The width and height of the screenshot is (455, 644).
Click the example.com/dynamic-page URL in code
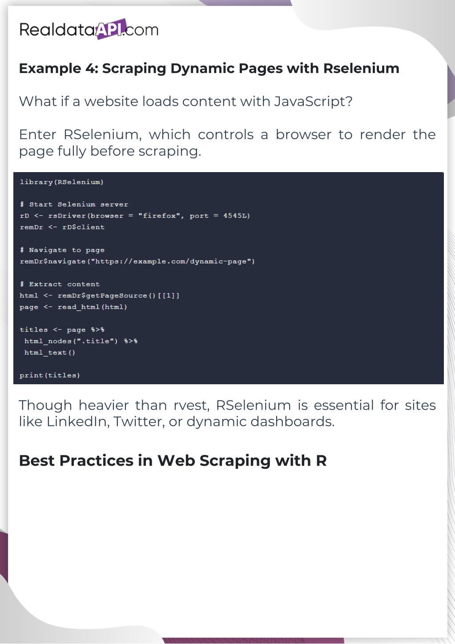[x=172, y=262]
